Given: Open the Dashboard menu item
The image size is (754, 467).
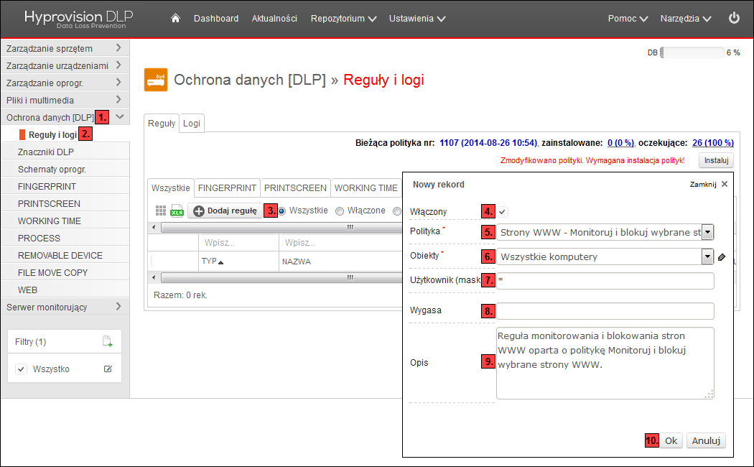Looking at the screenshot, I should (216, 18).
